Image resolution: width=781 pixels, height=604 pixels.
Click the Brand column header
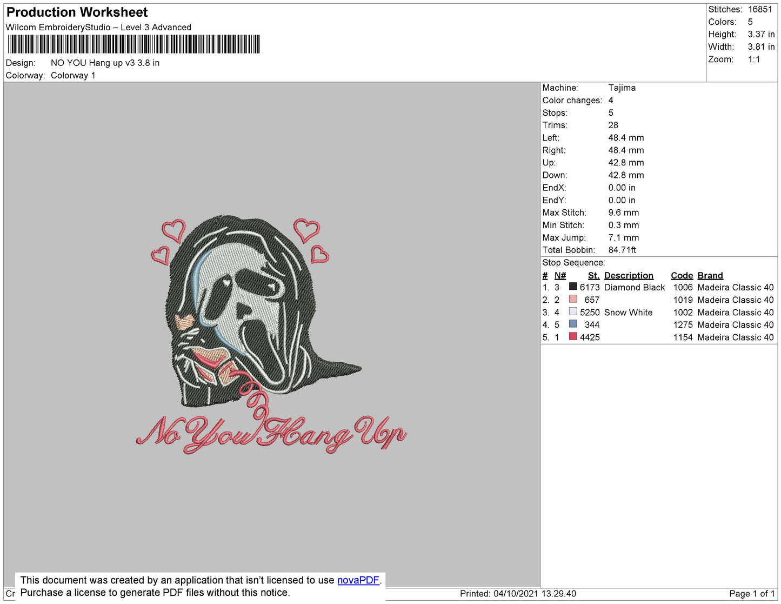tap(710, 275)
